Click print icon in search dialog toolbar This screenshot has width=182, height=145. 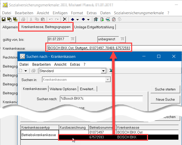coord(33,71)
